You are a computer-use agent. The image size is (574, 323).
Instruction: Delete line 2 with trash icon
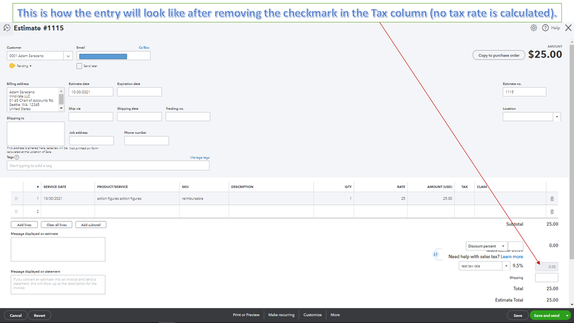(x=552, y=212)
